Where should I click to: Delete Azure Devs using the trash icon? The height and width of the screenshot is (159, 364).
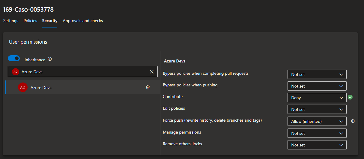click(x=148, y=87)
